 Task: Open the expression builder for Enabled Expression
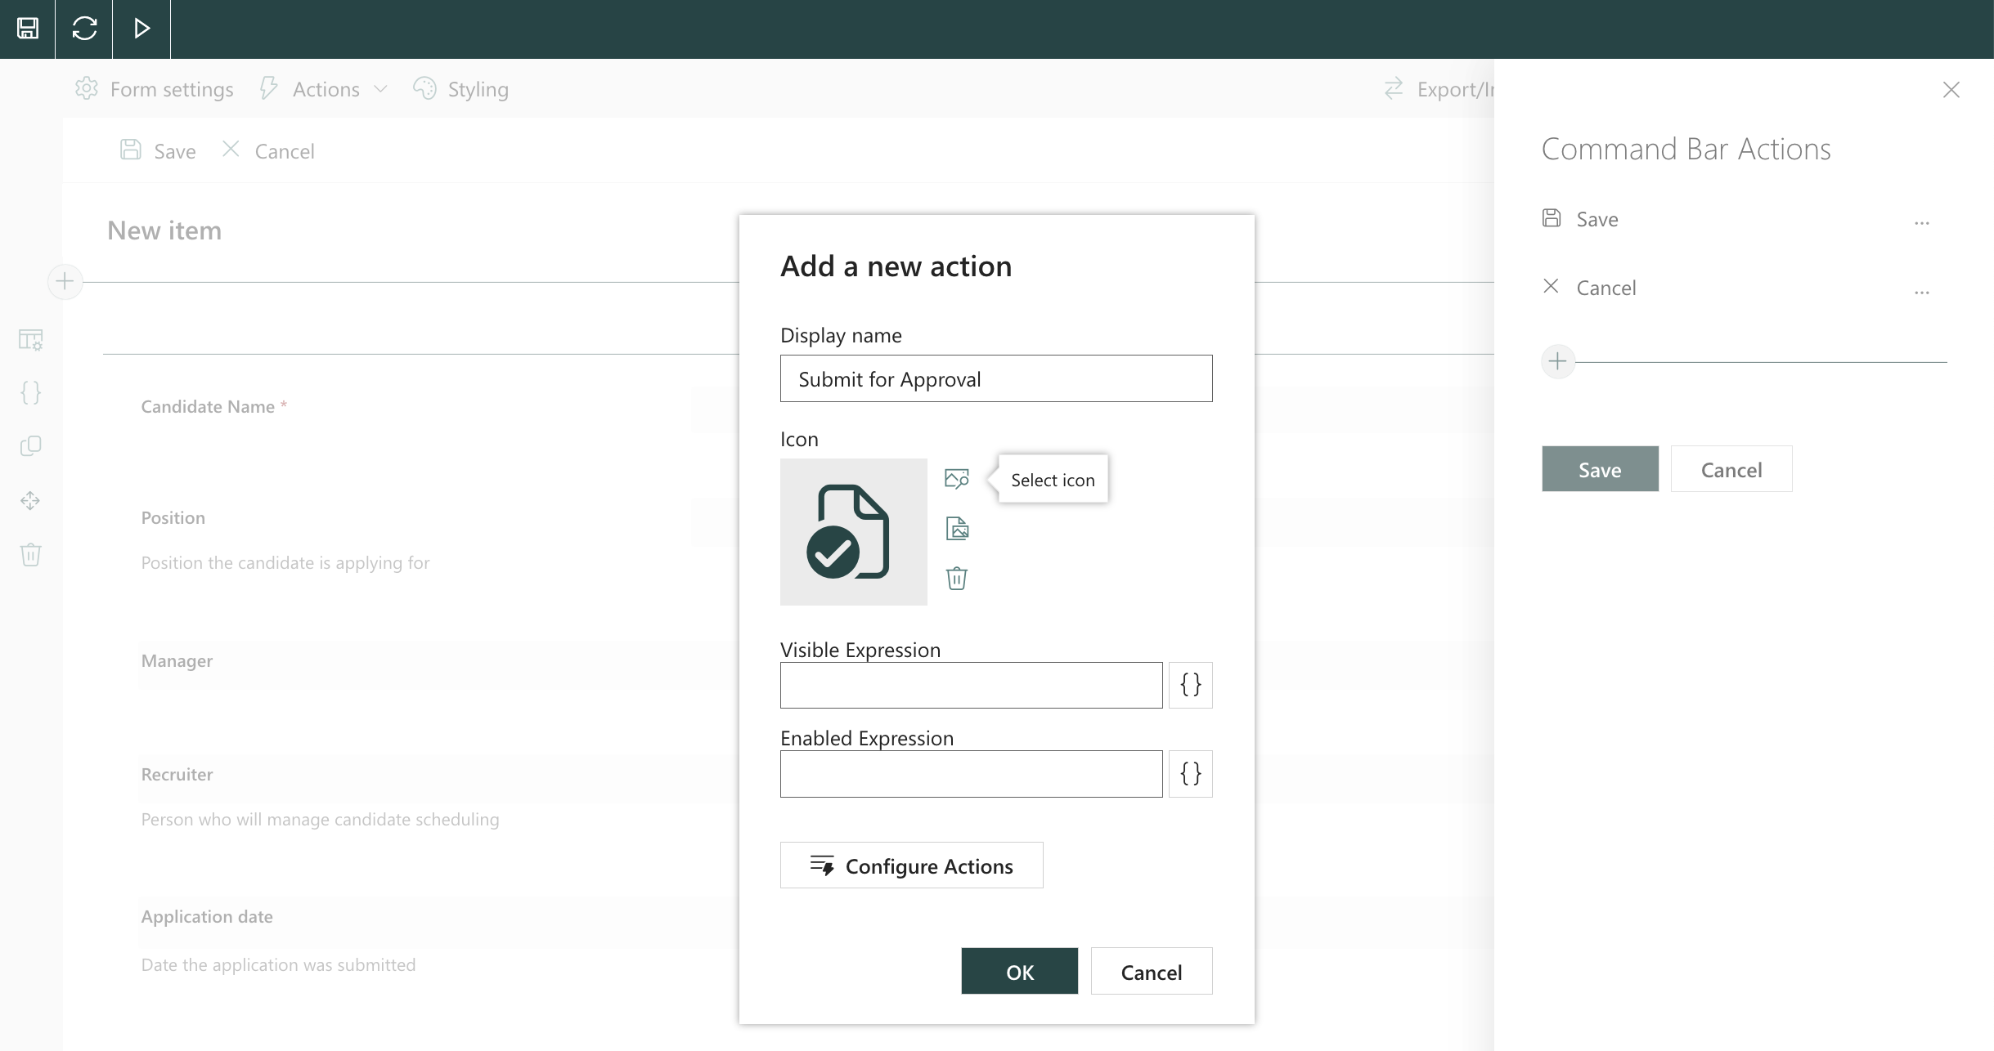pyautogui.click(x=1190, y=773)
